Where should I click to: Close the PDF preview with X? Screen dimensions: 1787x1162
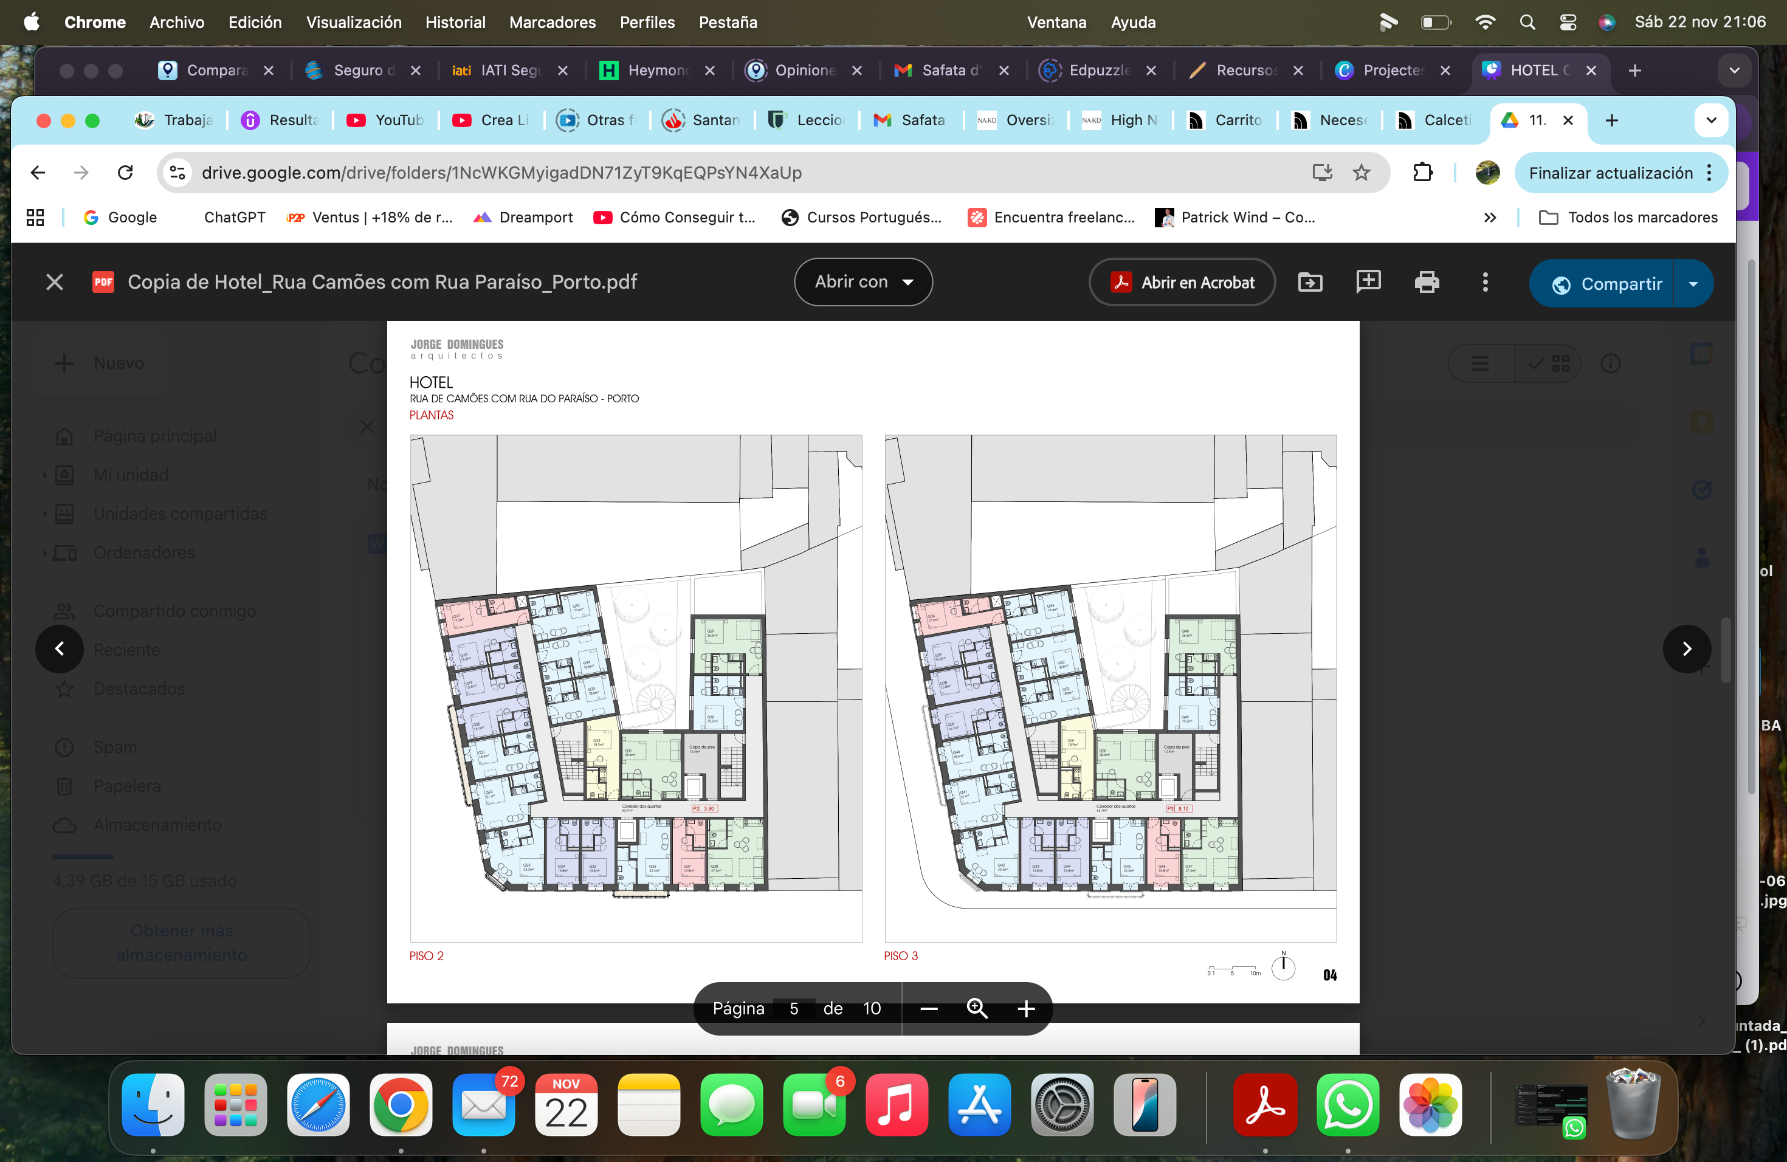tap(54, 282)
